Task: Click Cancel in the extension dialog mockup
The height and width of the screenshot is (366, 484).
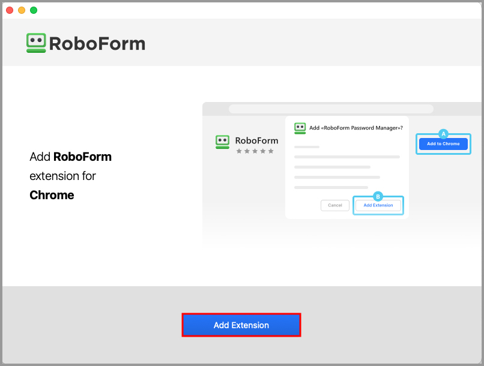Action: click(334, 205)
